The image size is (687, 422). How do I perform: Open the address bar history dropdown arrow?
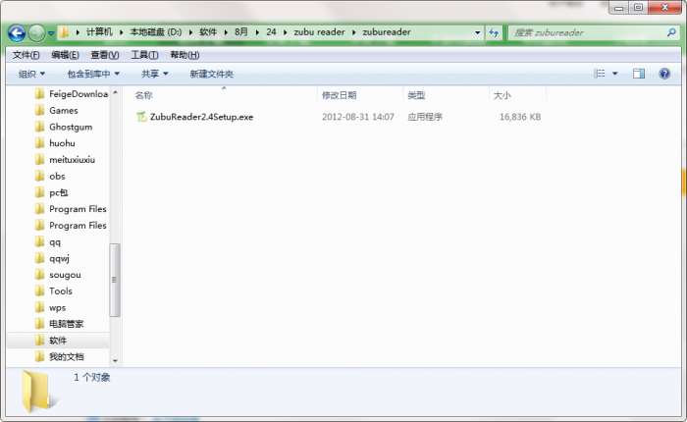click(x=477, y=32)
